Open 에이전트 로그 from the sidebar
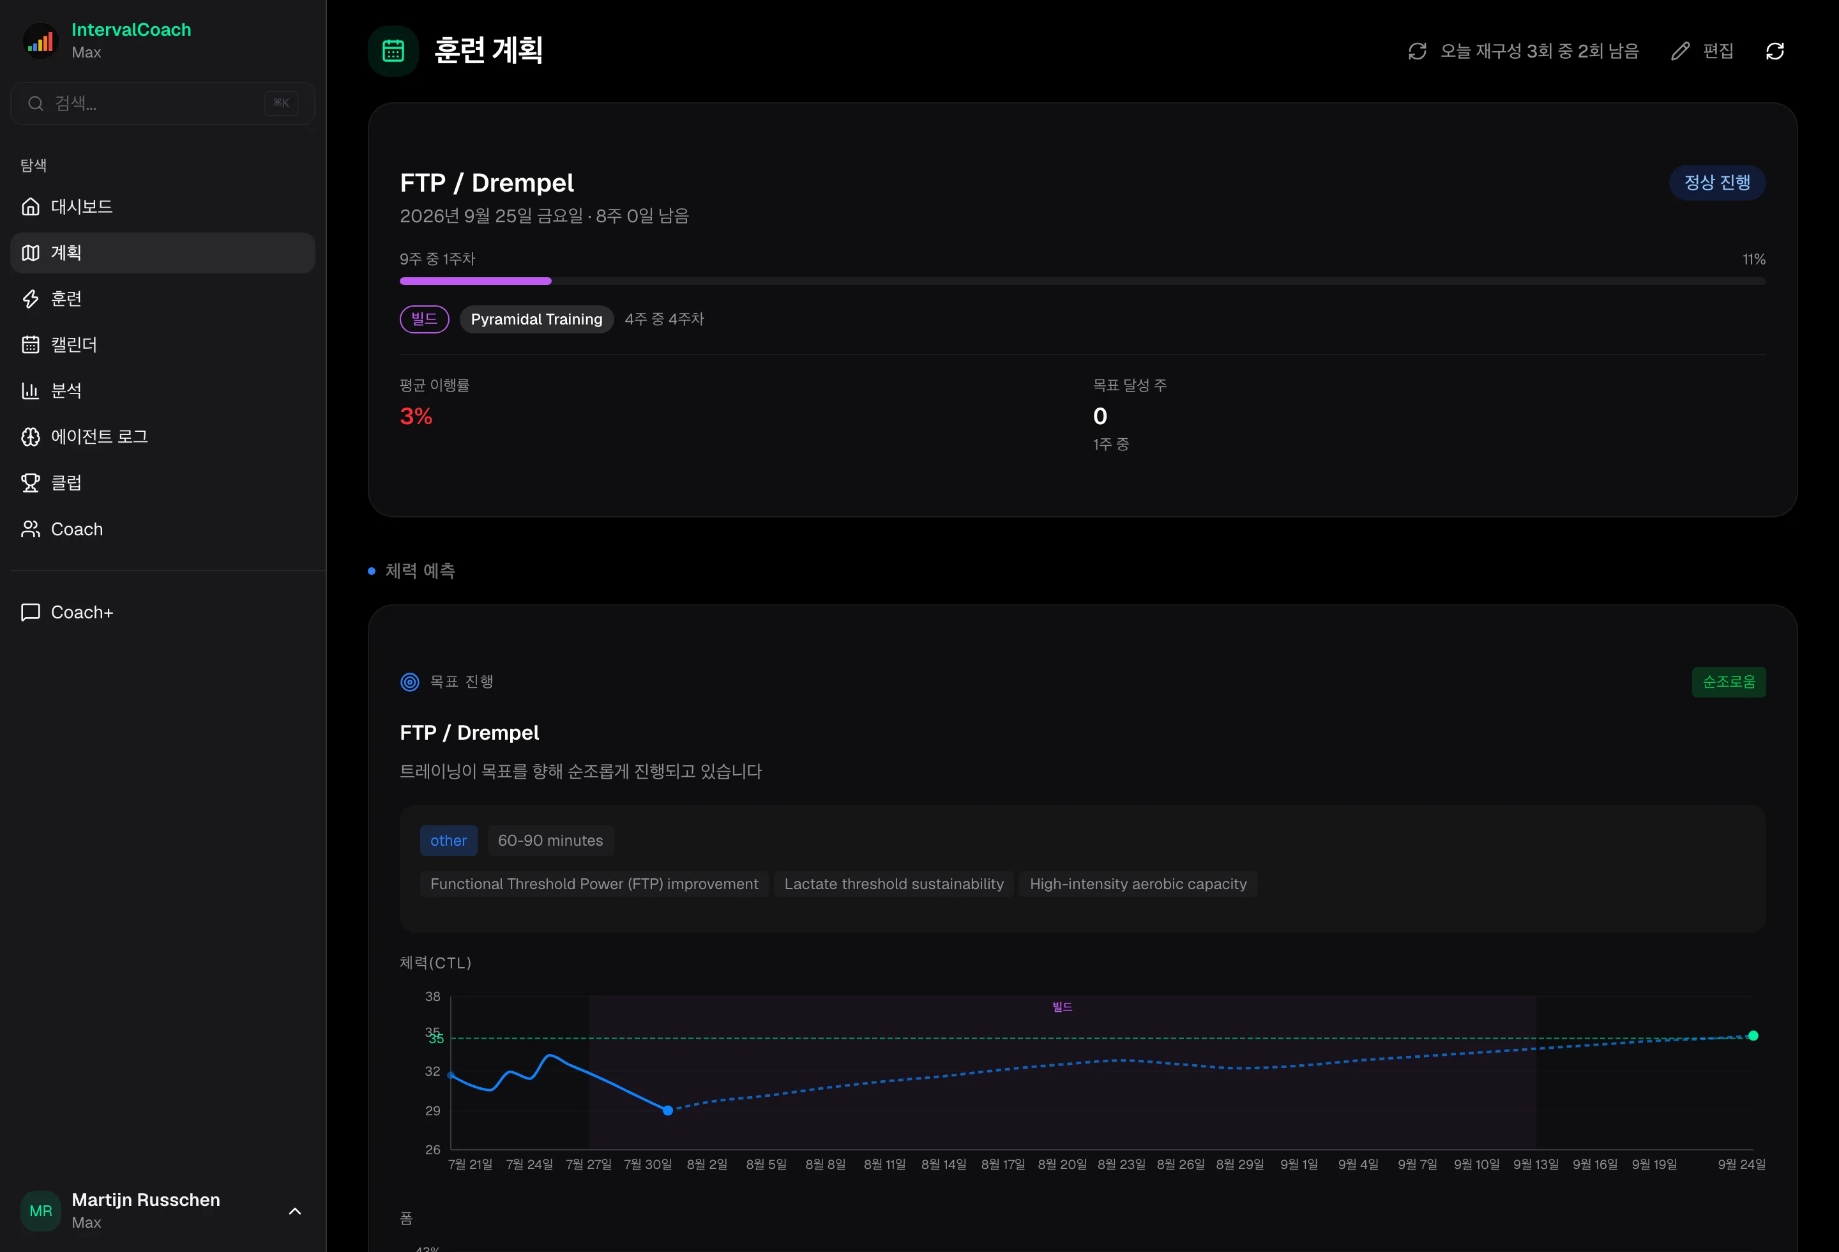1839x1252 pixels. click(x=163, y=437)
